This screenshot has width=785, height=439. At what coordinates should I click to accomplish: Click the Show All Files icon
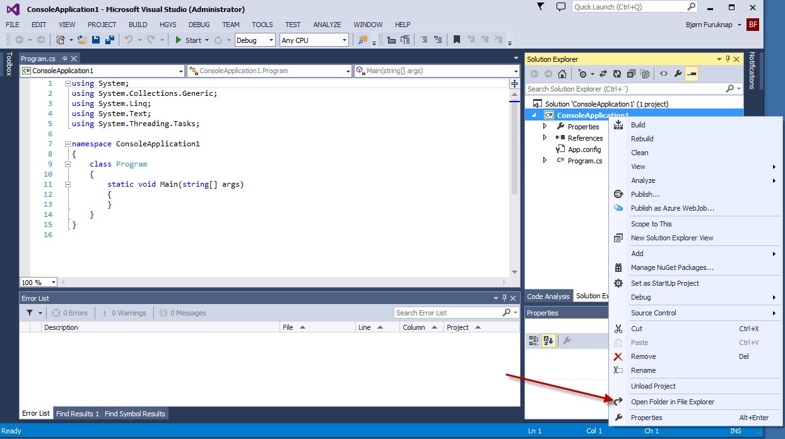point(645,74)
